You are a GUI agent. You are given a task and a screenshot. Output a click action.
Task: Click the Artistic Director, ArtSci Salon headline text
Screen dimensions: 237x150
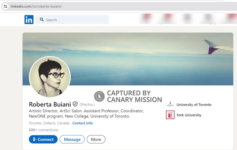pyautogui.click(x=86, y=113)
